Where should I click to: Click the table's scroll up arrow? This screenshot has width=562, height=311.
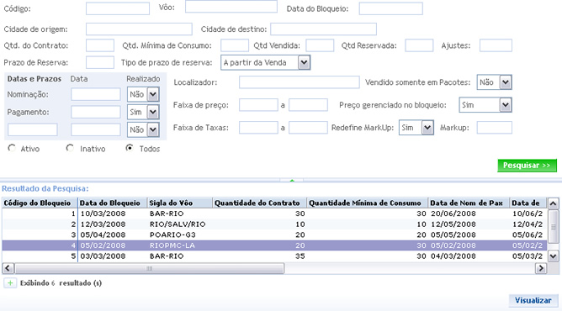point(553,204)
